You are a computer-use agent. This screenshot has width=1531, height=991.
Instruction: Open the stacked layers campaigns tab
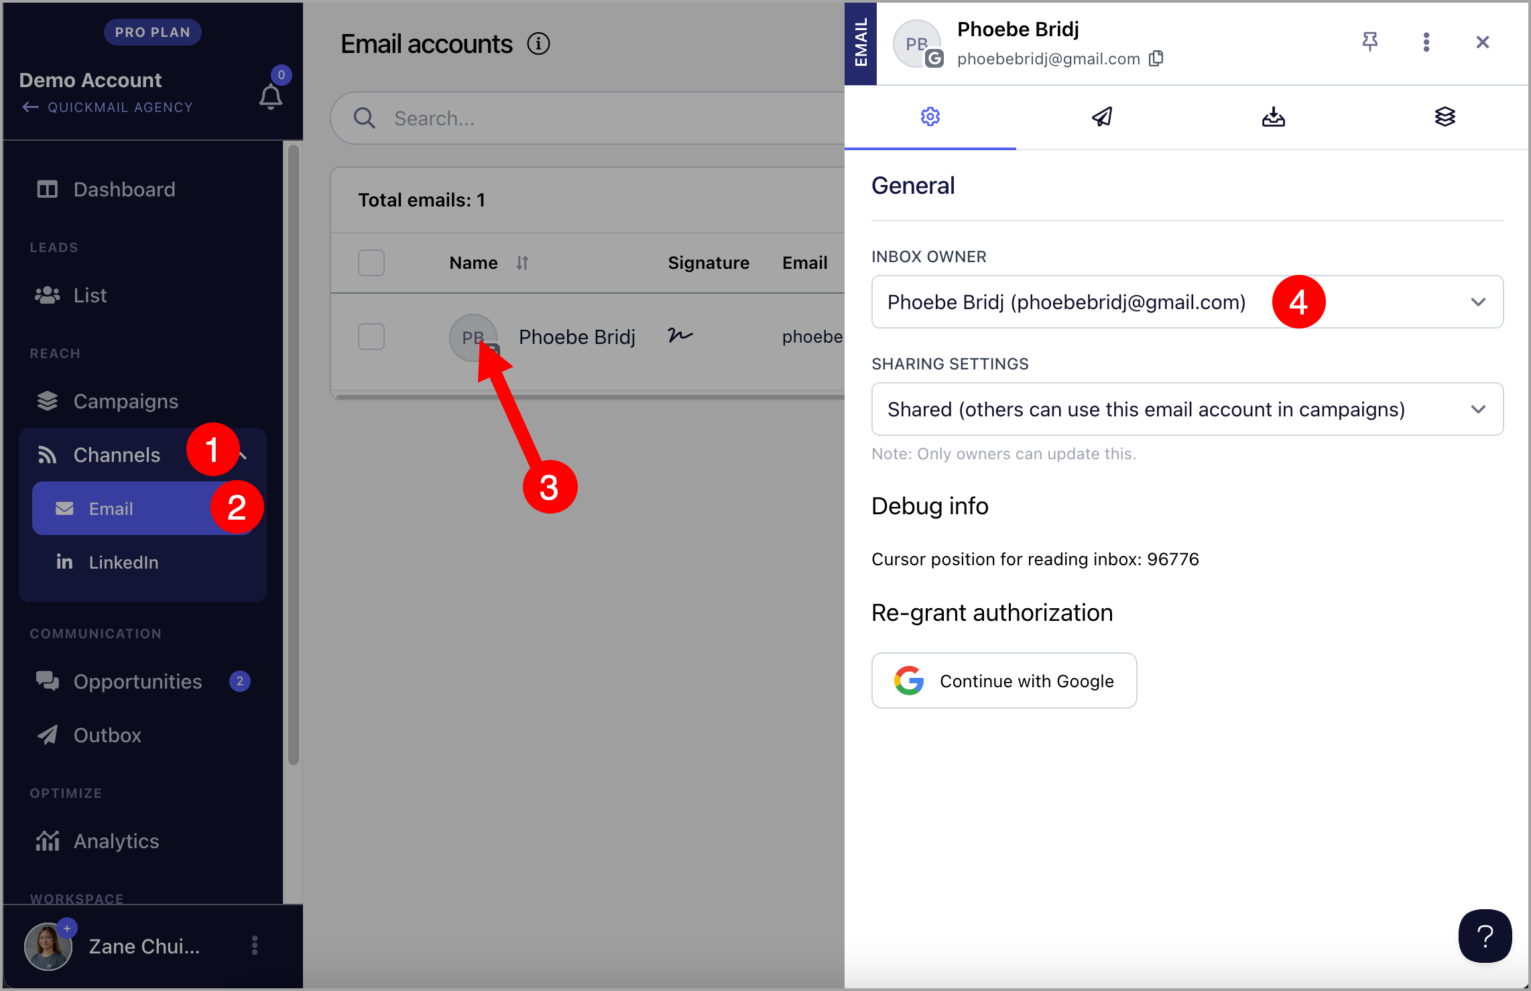pos(1445,117)
